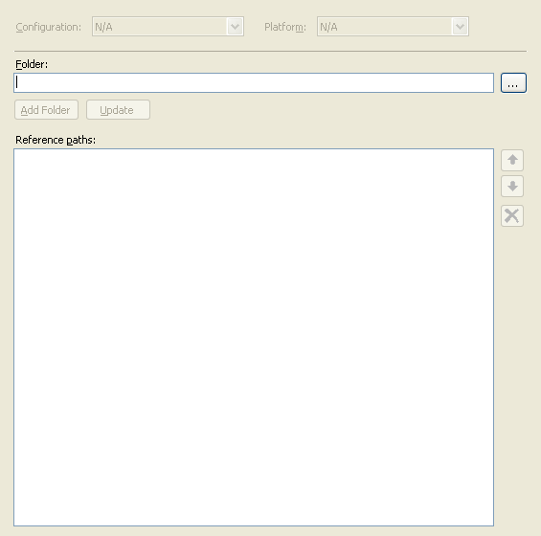This screenshot has width=541, height=536.
Task: Browse for folder with ellipsis button
Action: click(x=513, y=82)
